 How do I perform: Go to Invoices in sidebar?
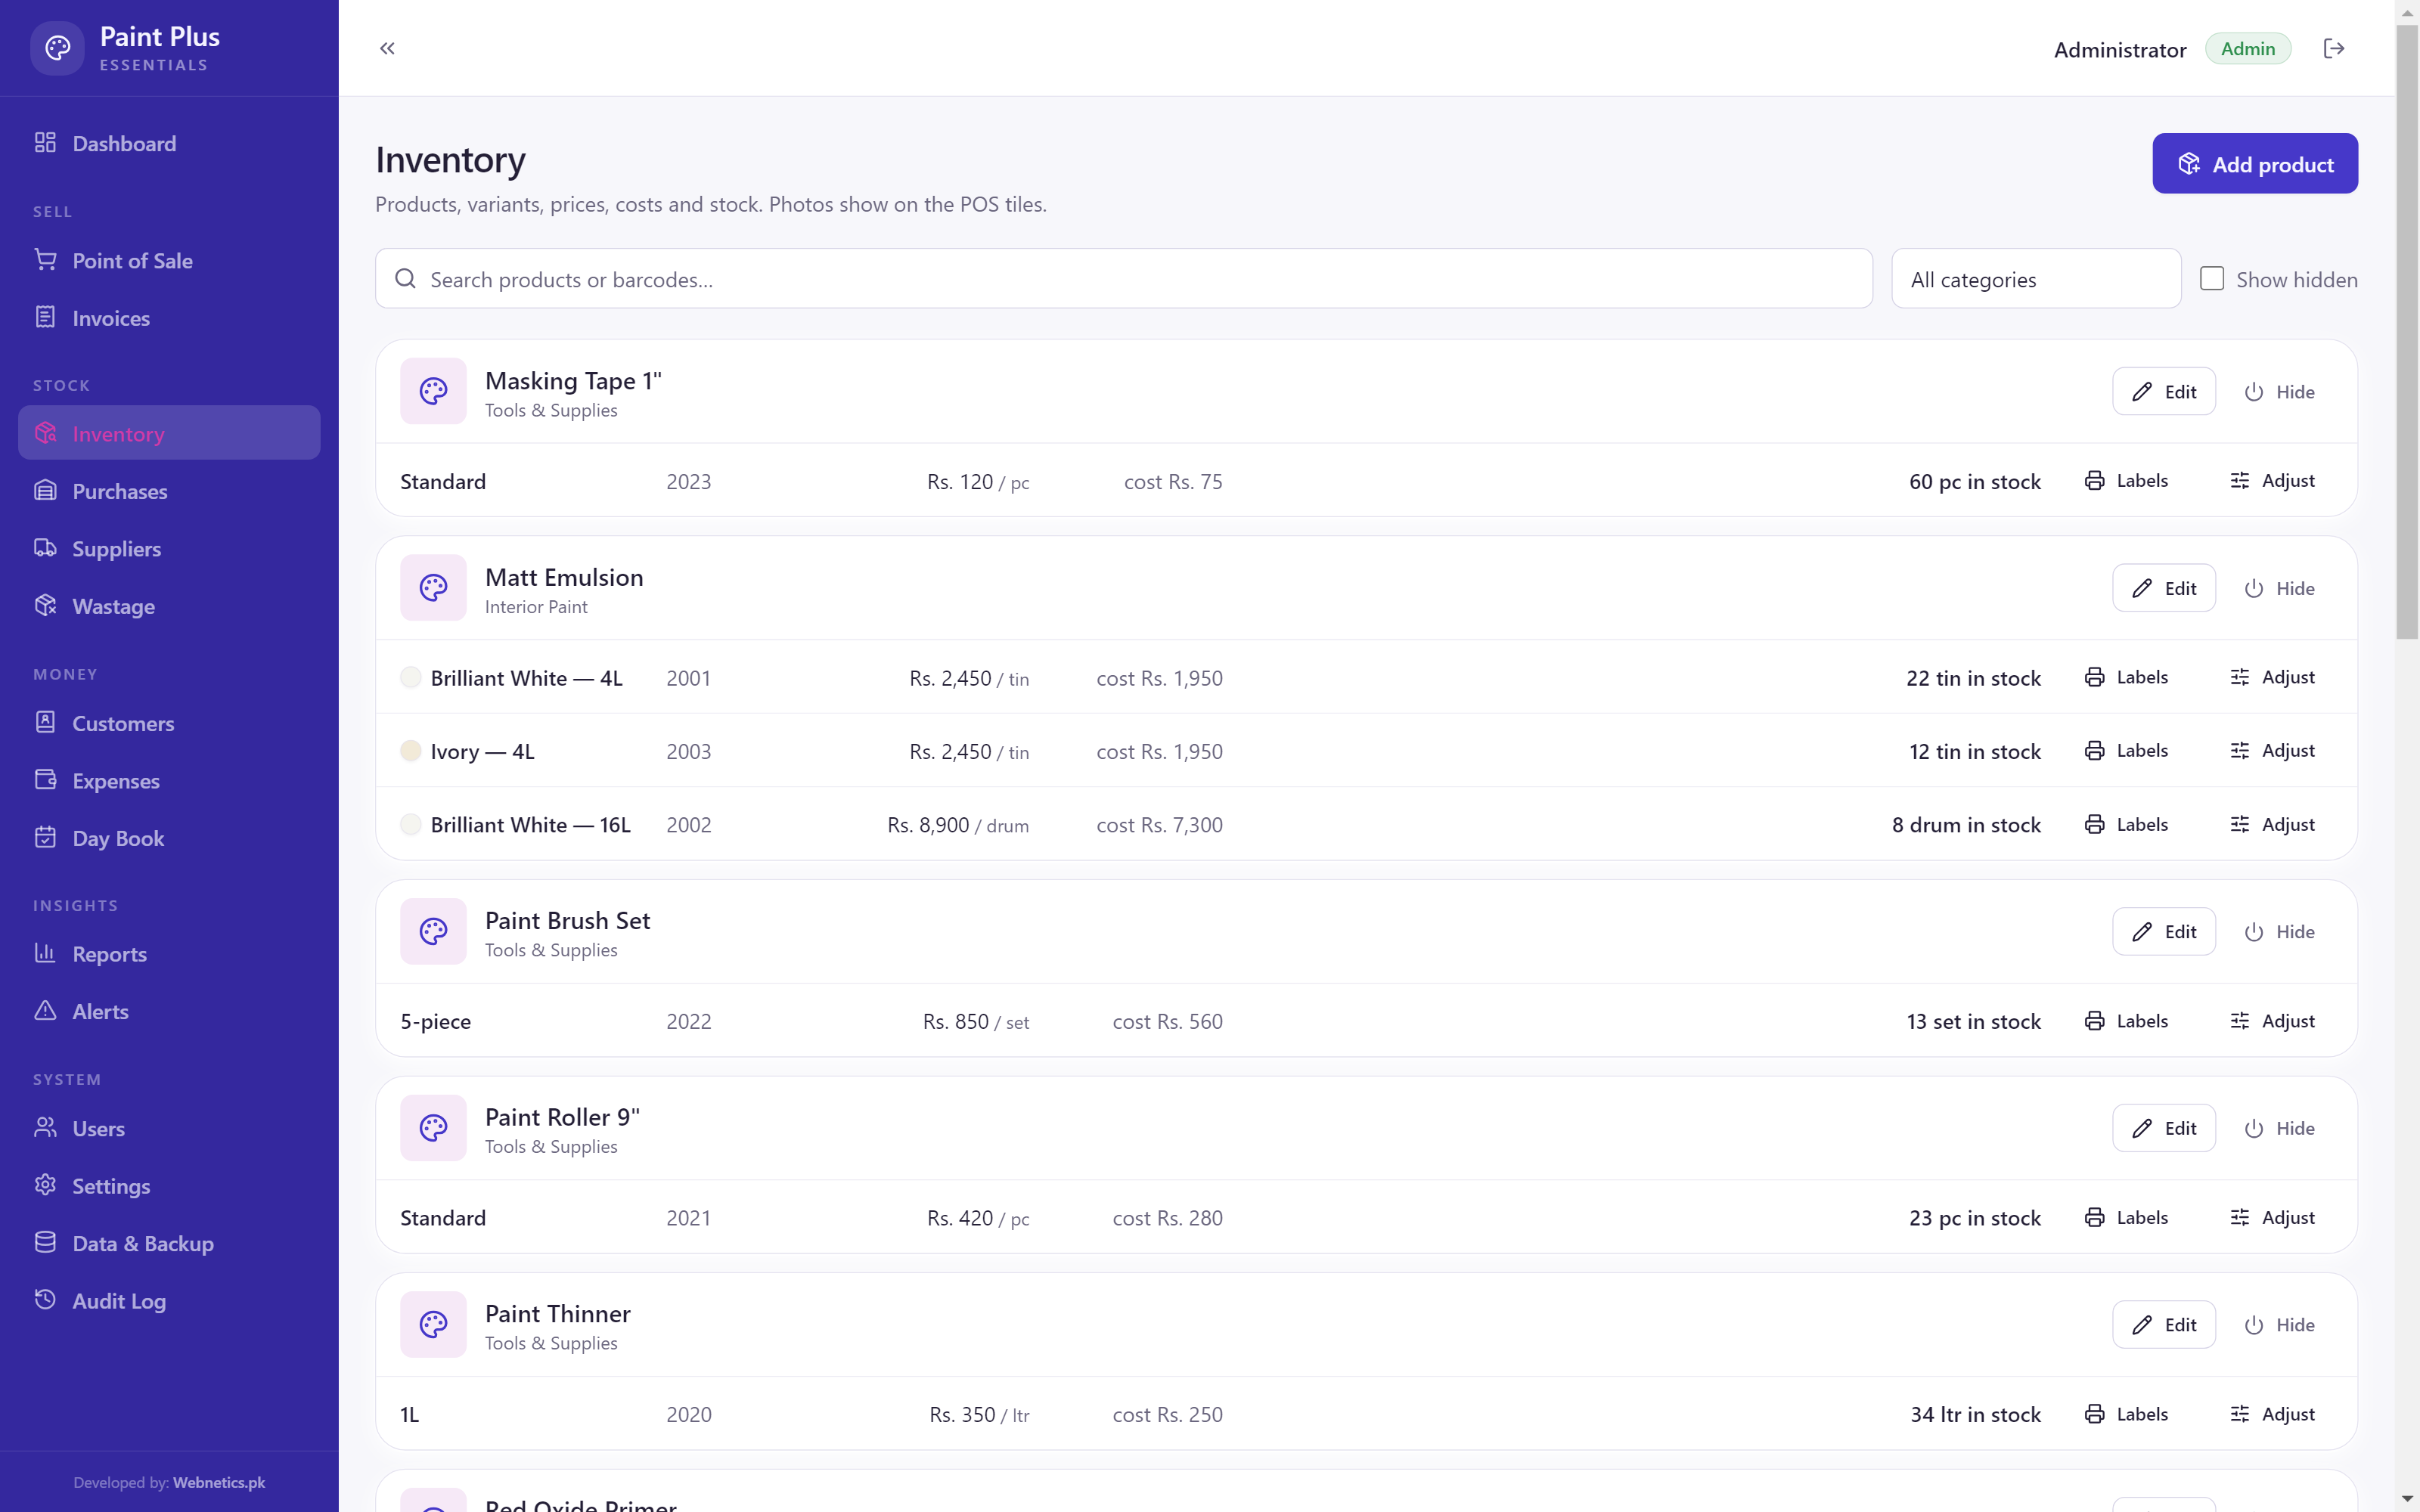pos(169,318)
